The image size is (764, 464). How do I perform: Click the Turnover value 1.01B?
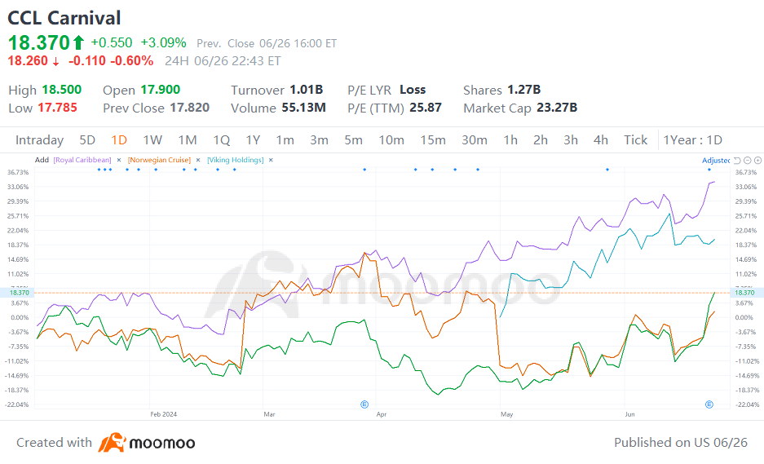307,90
